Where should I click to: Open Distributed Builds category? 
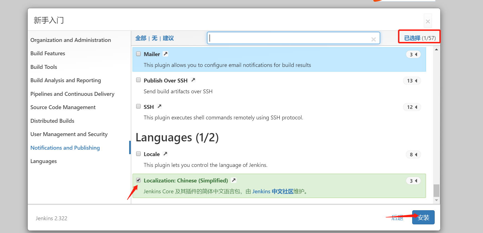[x=52, y=121]
